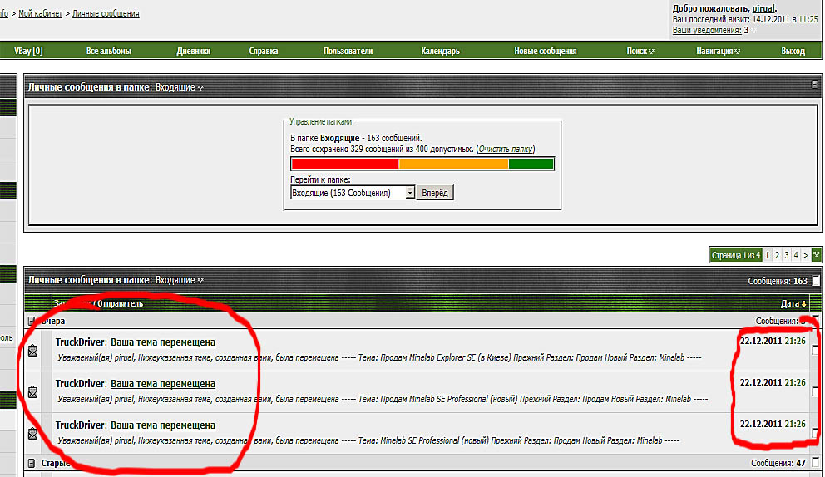View Новые сообщения
This screenshot has width=825, height=477.
(545, 51)
